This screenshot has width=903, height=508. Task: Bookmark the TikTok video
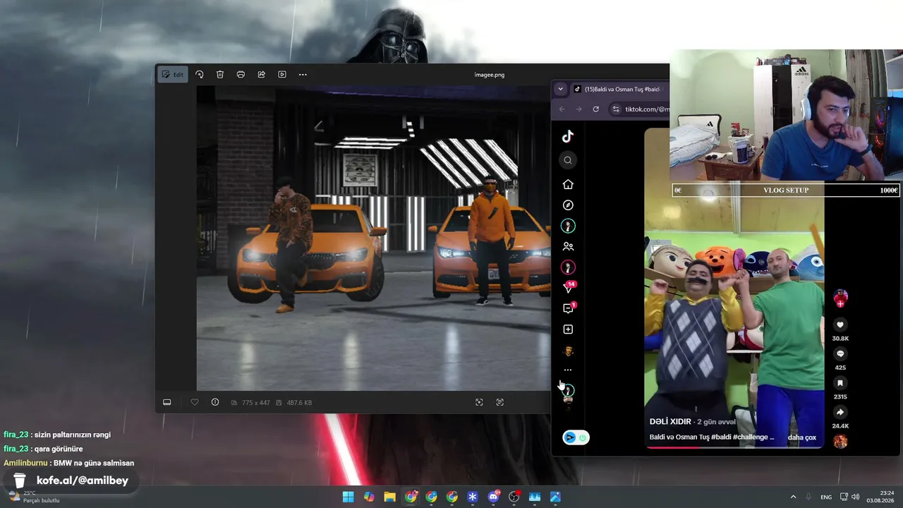click(840, 383)
